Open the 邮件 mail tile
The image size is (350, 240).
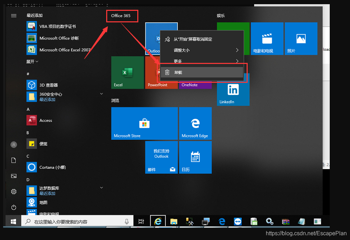161,157
